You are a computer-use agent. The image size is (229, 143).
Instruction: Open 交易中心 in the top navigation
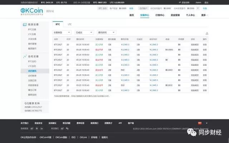pos(145,15)
